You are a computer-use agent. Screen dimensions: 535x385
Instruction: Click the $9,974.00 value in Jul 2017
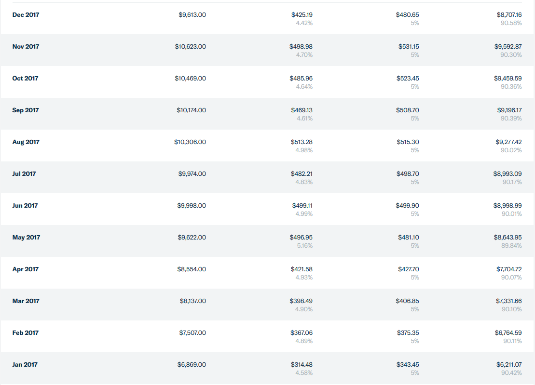coord(192,174)
